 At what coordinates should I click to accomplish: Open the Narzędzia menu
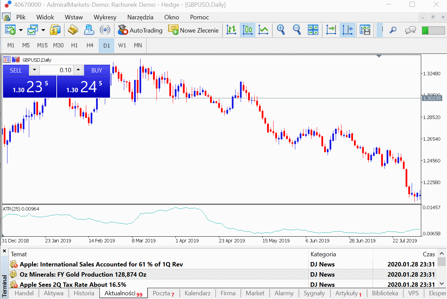[x=140, y=17]
